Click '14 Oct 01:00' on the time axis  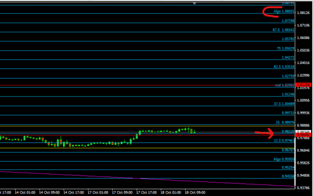(25, 192)
